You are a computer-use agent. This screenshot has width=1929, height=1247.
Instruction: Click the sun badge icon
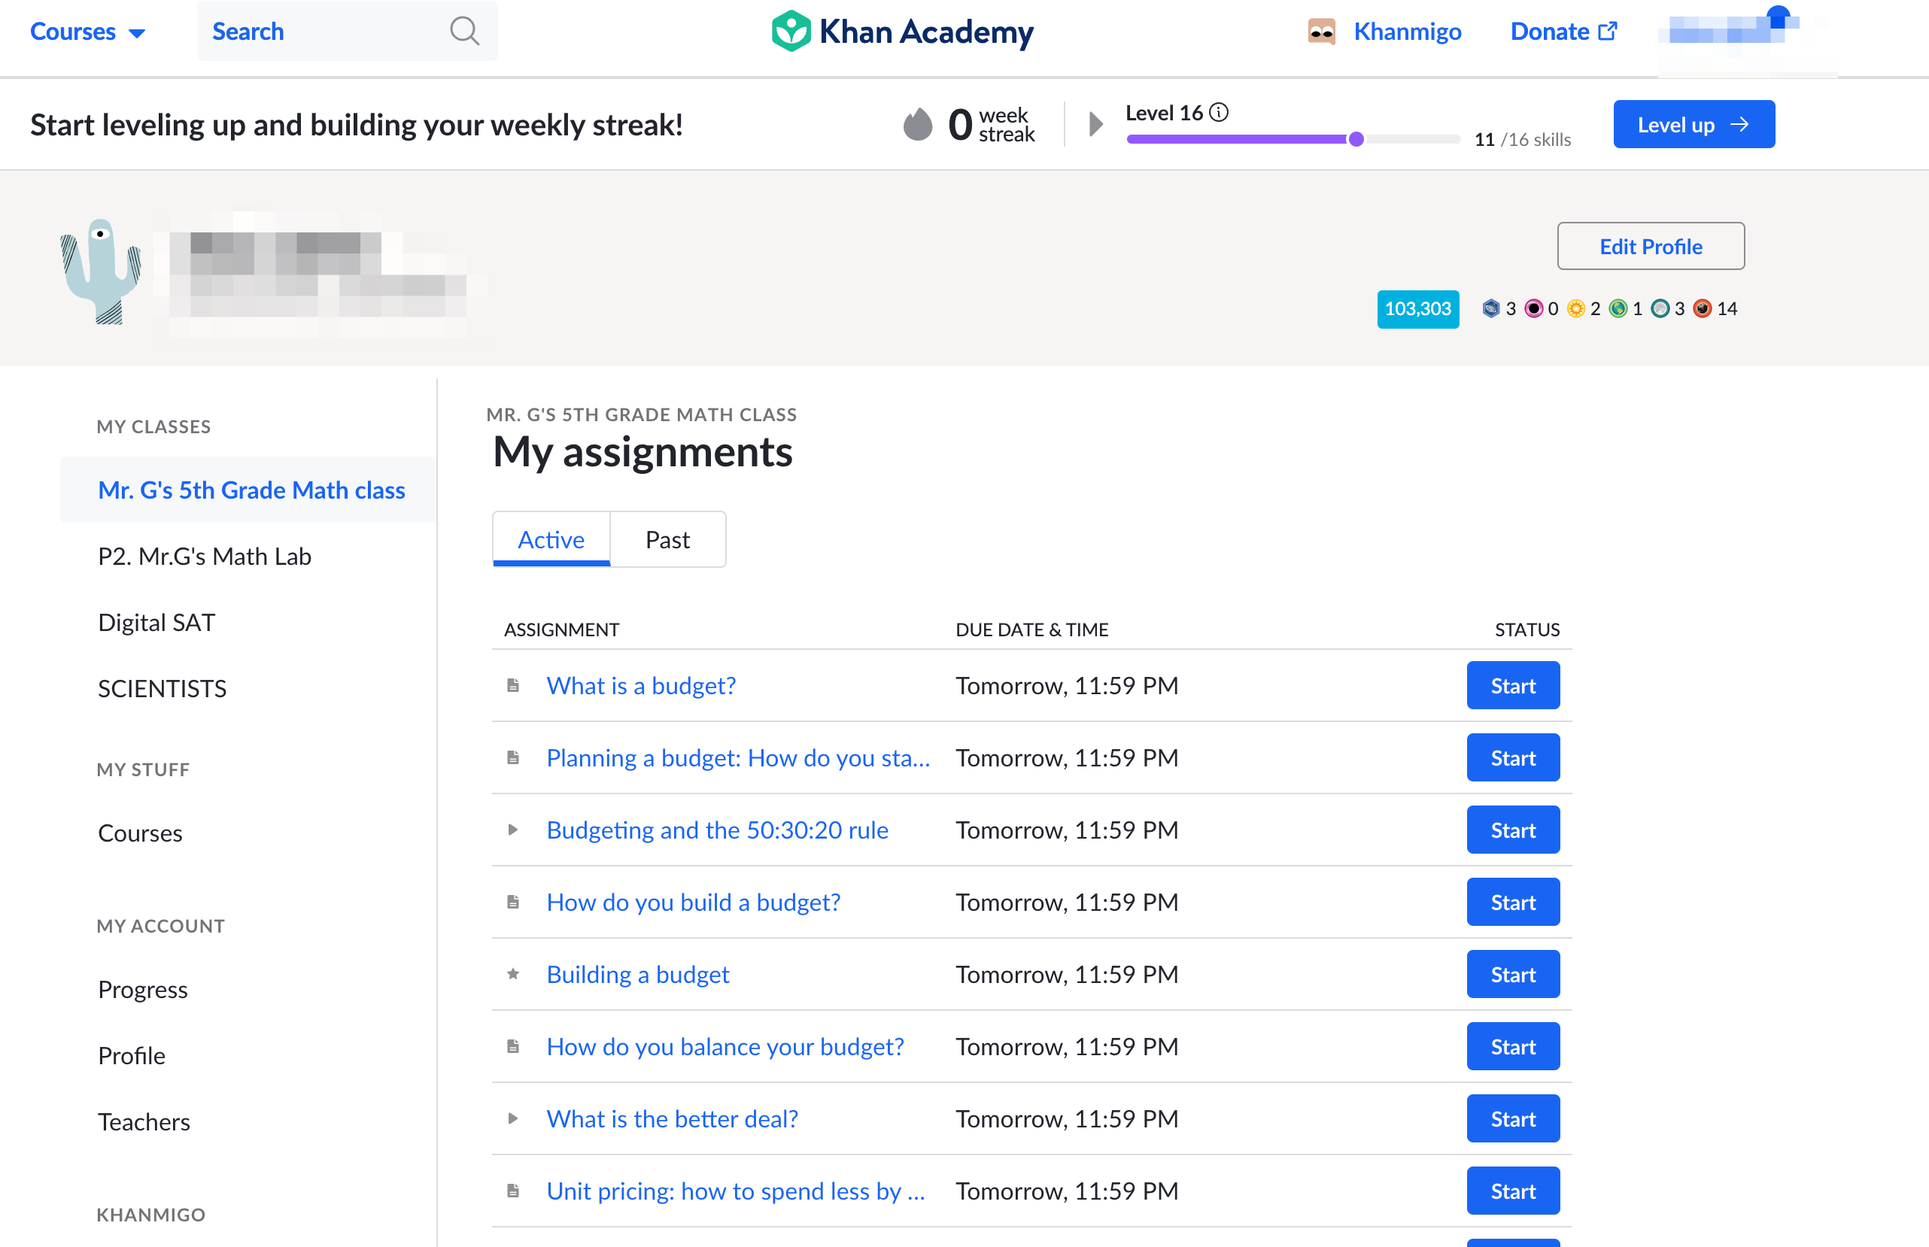click(1577, 308)
